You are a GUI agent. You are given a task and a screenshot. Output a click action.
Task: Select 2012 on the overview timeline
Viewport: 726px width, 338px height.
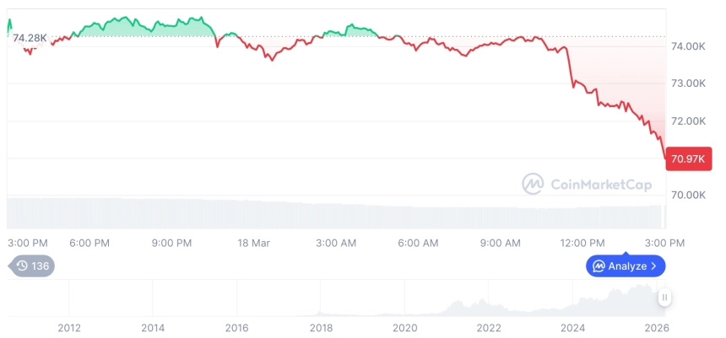pyautogui.click(x=69, y=328)
